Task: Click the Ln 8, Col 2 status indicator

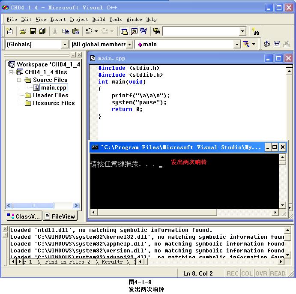Action: [198, 273]
